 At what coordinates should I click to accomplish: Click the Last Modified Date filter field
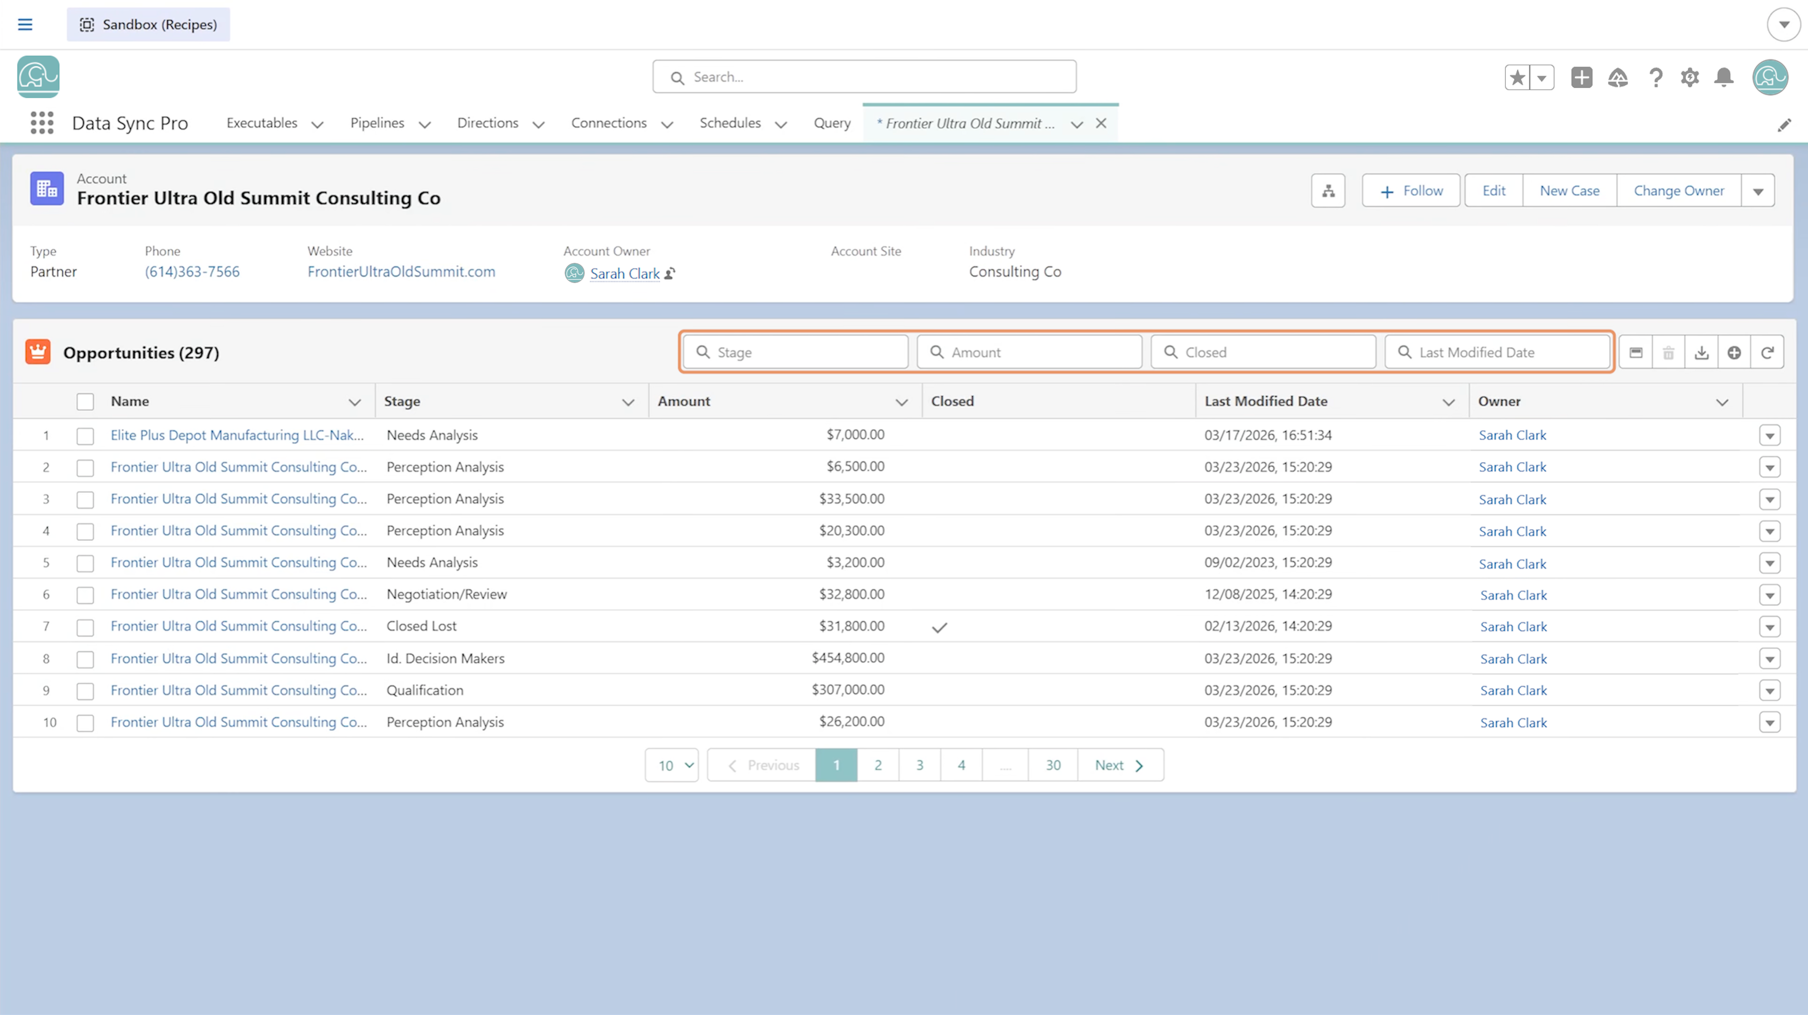1497,352
